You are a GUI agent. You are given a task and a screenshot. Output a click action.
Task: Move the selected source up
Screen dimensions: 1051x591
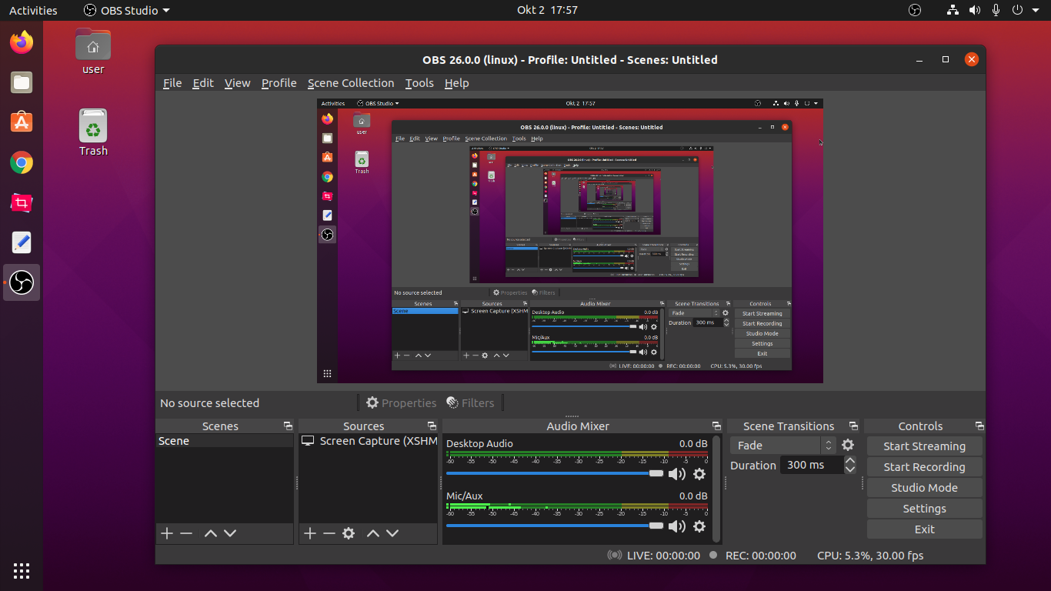(373, 533)
